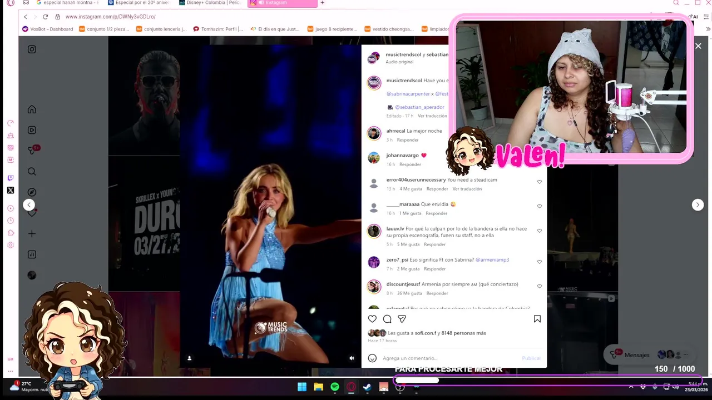712x400 pixels.
Task: Open the create new post plus icon
Action: pos(32,234)
